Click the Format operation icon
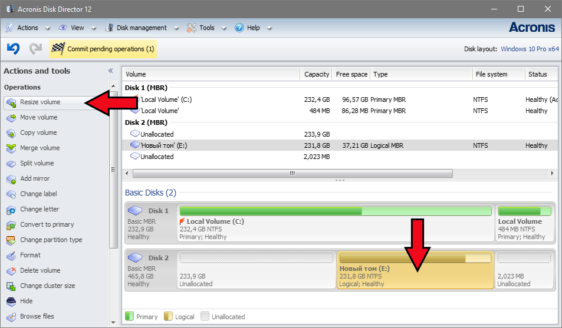This screenshot has height=328, width=562. pyautogui.click(x=11, y=256)
